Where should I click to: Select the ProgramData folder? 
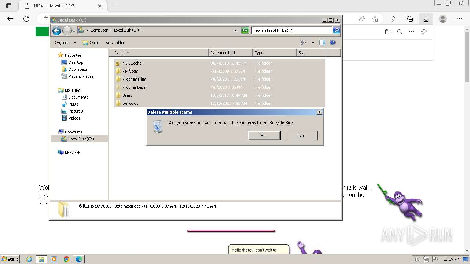[220, 87]
